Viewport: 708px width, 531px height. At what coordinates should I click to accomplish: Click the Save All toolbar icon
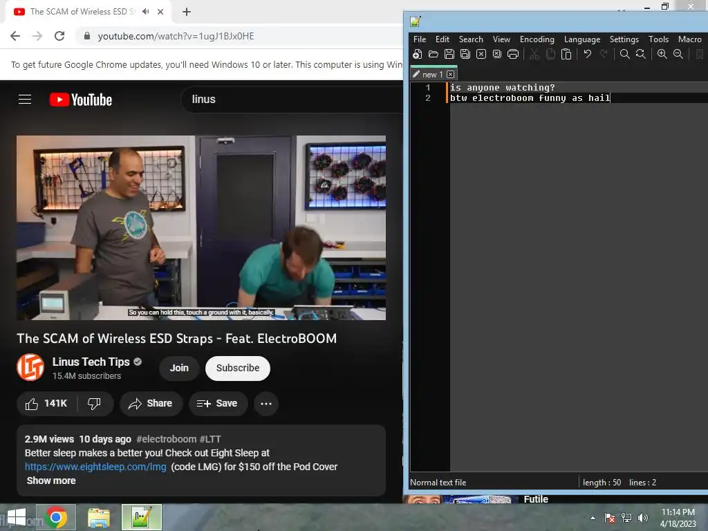coord(465,54)
